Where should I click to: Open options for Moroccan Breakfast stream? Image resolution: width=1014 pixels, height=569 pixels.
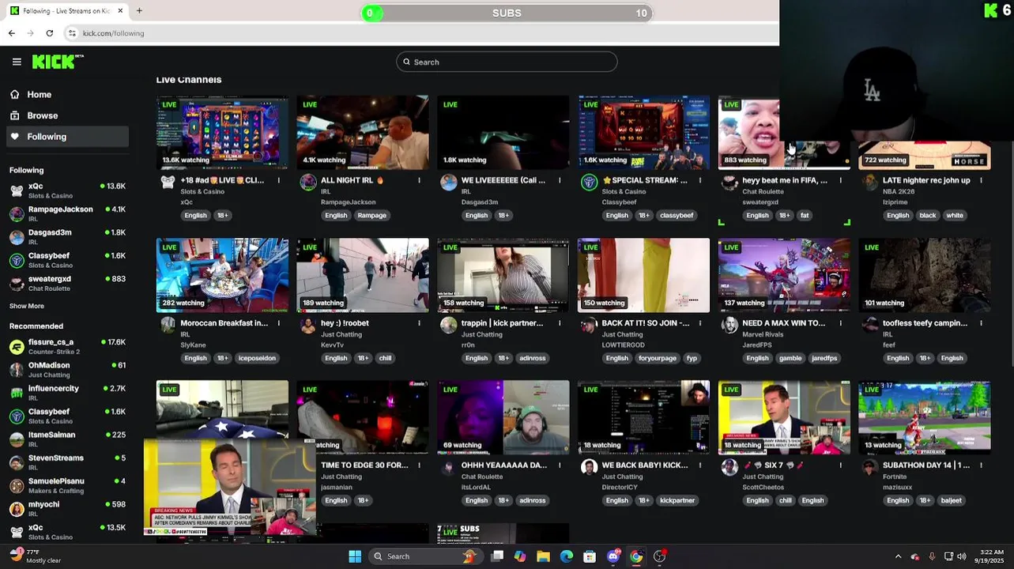[279, 323]
